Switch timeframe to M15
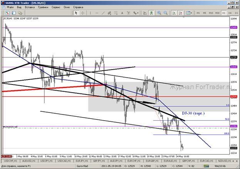This screenshot has width=240, height=169. [211, 13]
